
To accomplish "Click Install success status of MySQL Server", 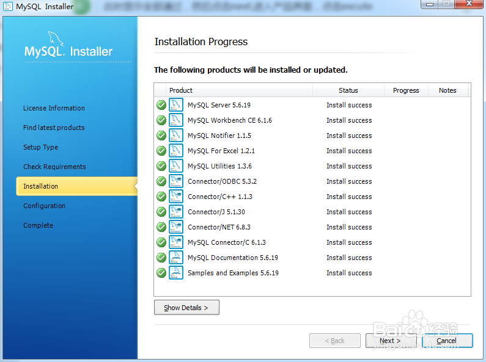I will [x=349, y=105].
